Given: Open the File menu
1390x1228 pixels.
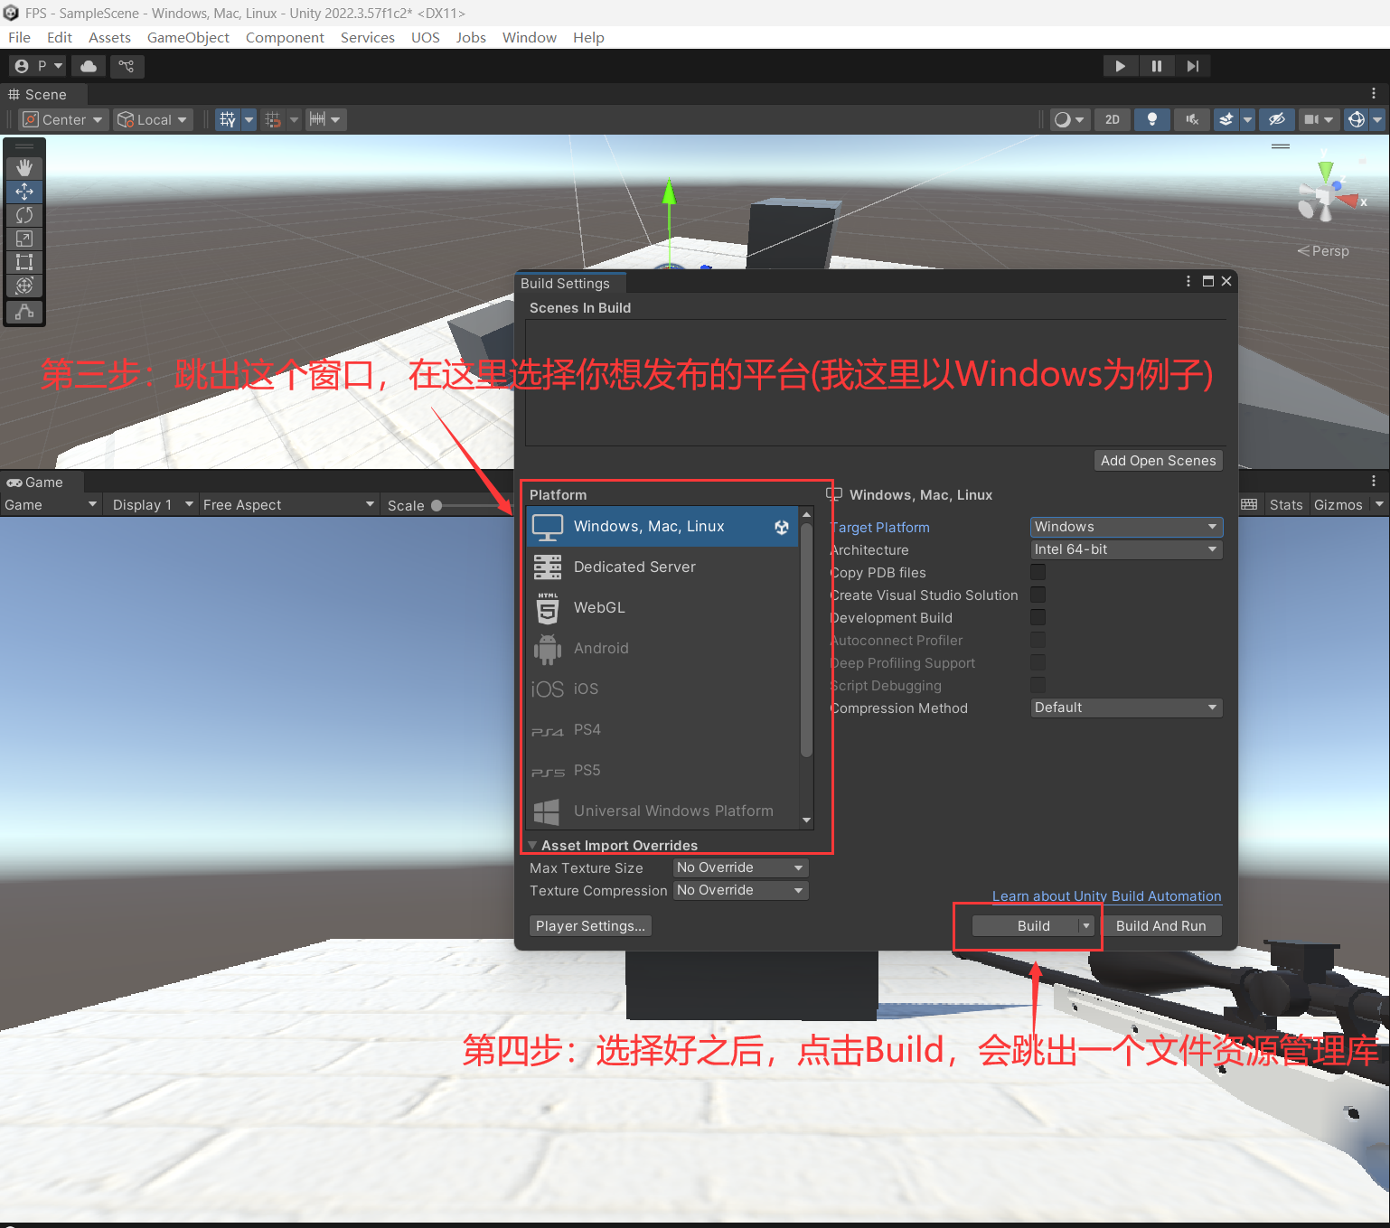Looking at the screenshot, I should (19, 37).
